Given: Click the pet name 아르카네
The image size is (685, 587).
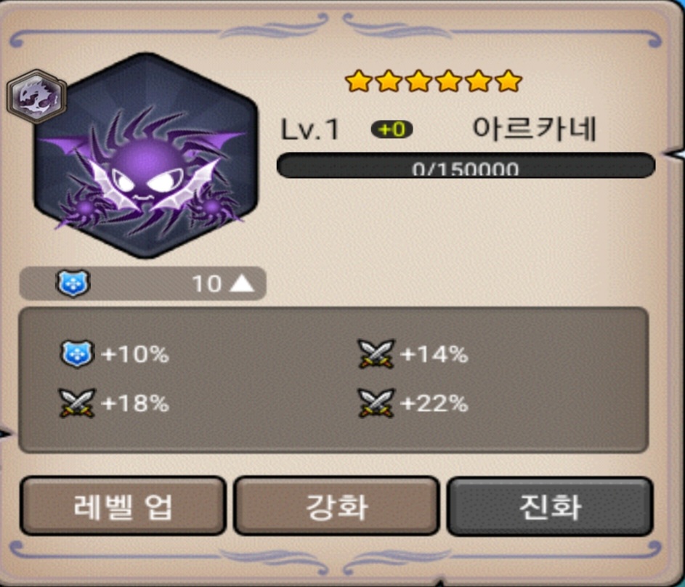Looking at the screenshot, I should [535, 129].
